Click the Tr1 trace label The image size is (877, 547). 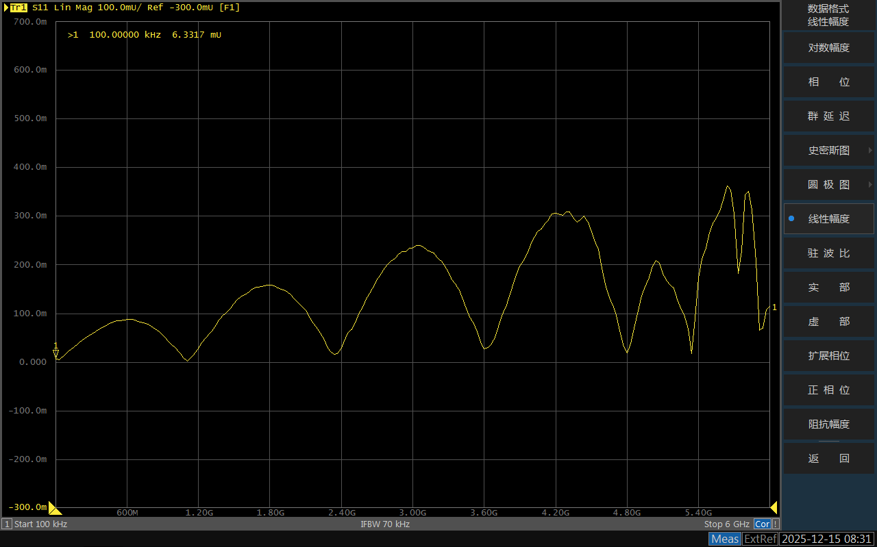click(x=18, y=8)
